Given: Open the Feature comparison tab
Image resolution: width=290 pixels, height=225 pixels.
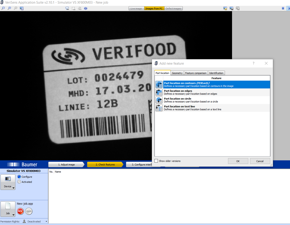Looking at the screenshot, I should click(x=196, y=73).
